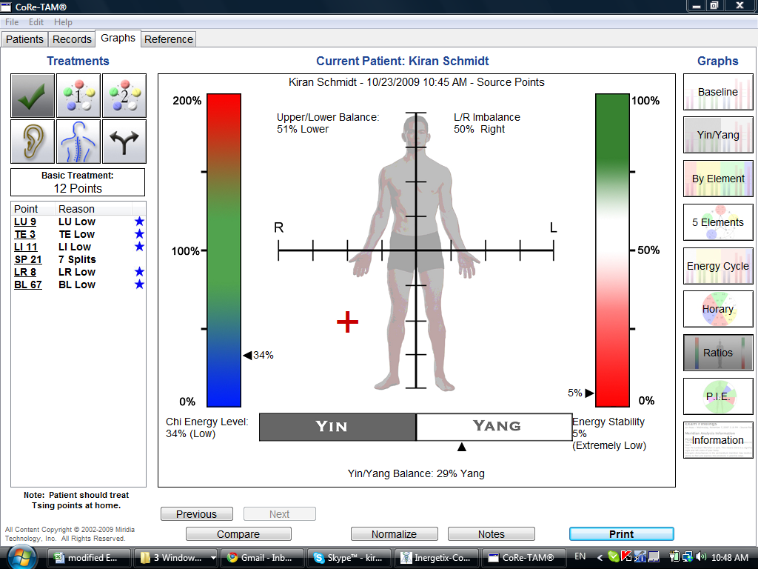
Task: Click the Print button
Action: click(x=621, y=533)
